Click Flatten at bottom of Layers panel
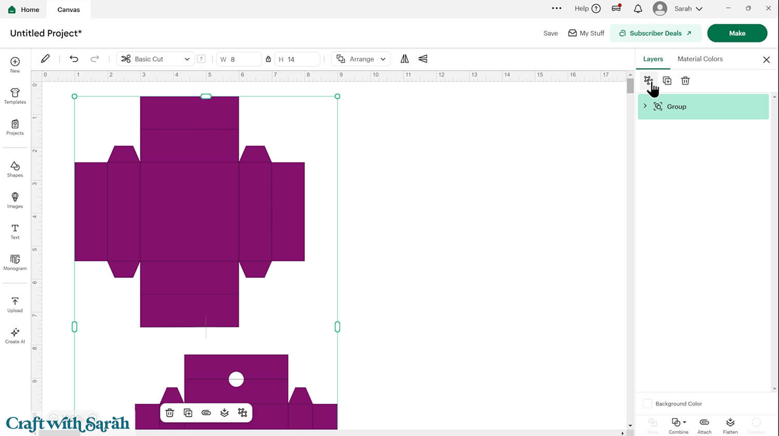Screen dimensions: 779x436 click(x=730, y=425)
